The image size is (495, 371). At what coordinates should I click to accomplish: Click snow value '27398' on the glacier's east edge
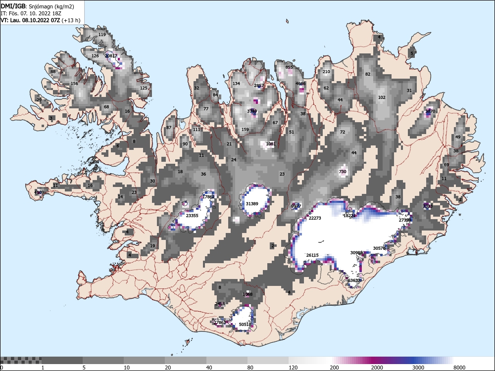405,220
